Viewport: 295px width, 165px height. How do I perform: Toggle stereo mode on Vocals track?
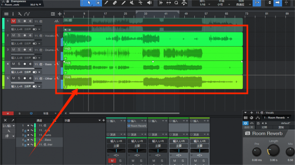pos(35,44)
